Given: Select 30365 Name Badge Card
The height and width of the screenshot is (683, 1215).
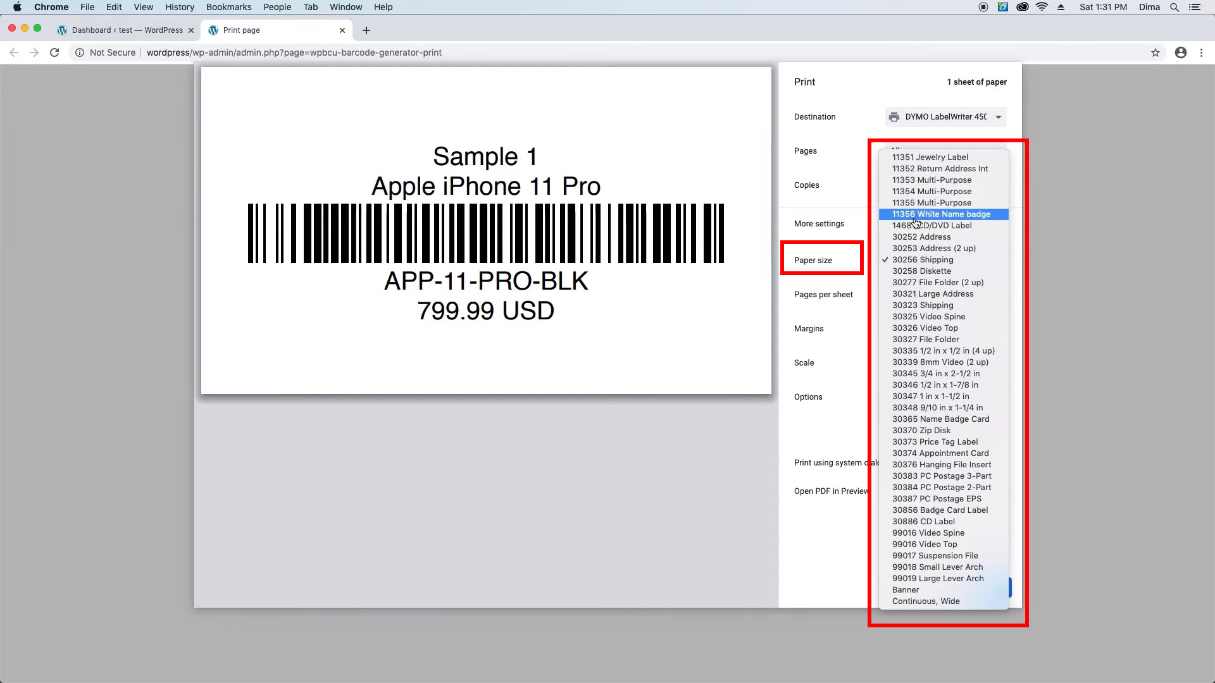Looking at the screenshot, I should [x=944, y=419].
